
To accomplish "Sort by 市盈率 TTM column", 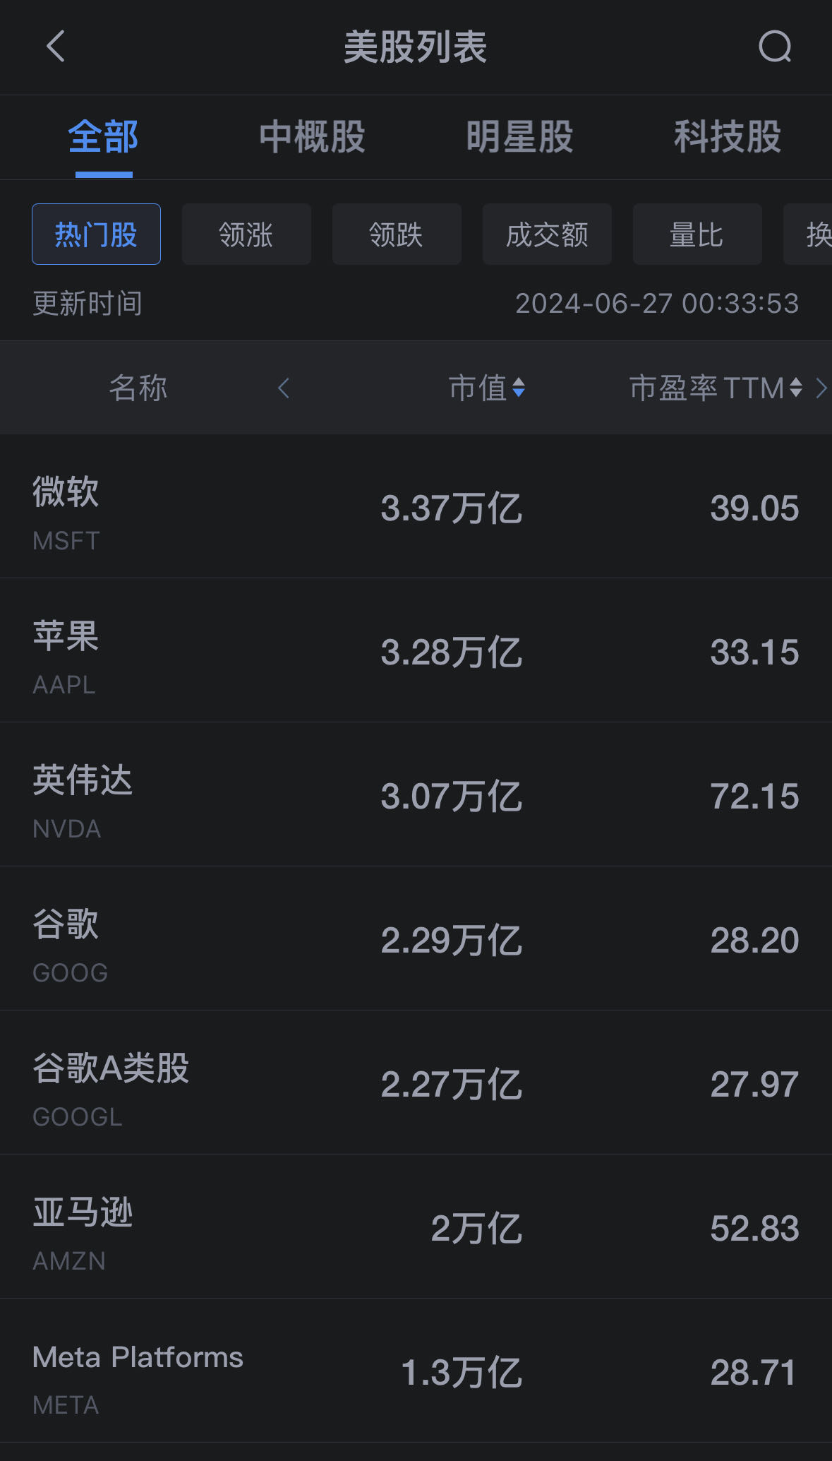I will (x=716, y=388).
